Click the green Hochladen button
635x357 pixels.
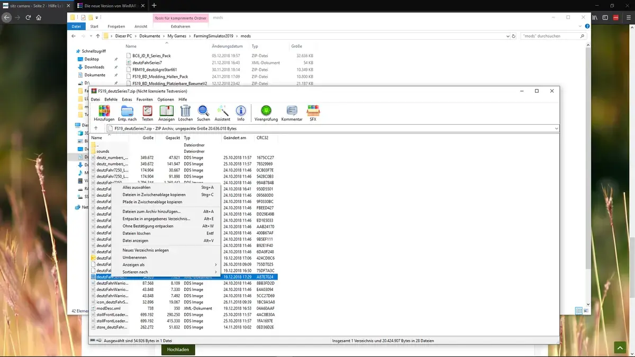click(x=178, y=350)
